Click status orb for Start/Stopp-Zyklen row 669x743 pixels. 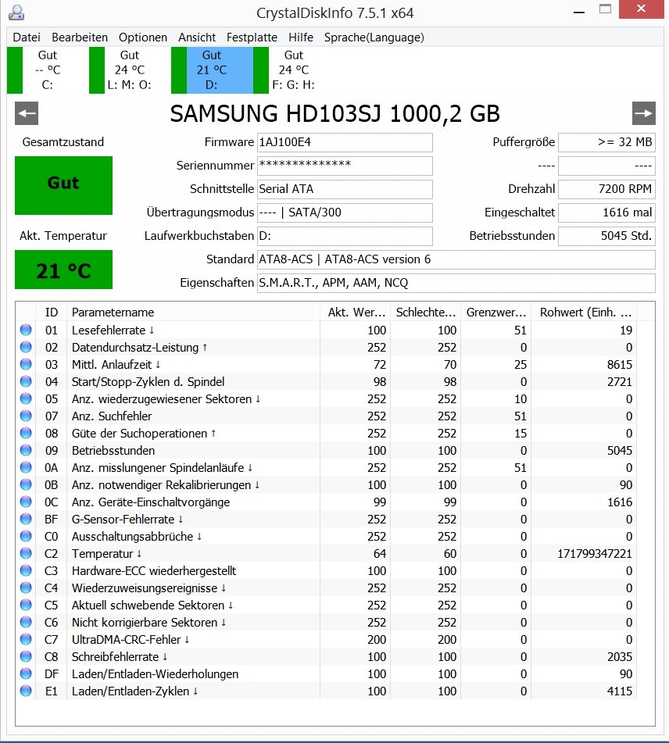pyautogui.click(x=26, y=381)
